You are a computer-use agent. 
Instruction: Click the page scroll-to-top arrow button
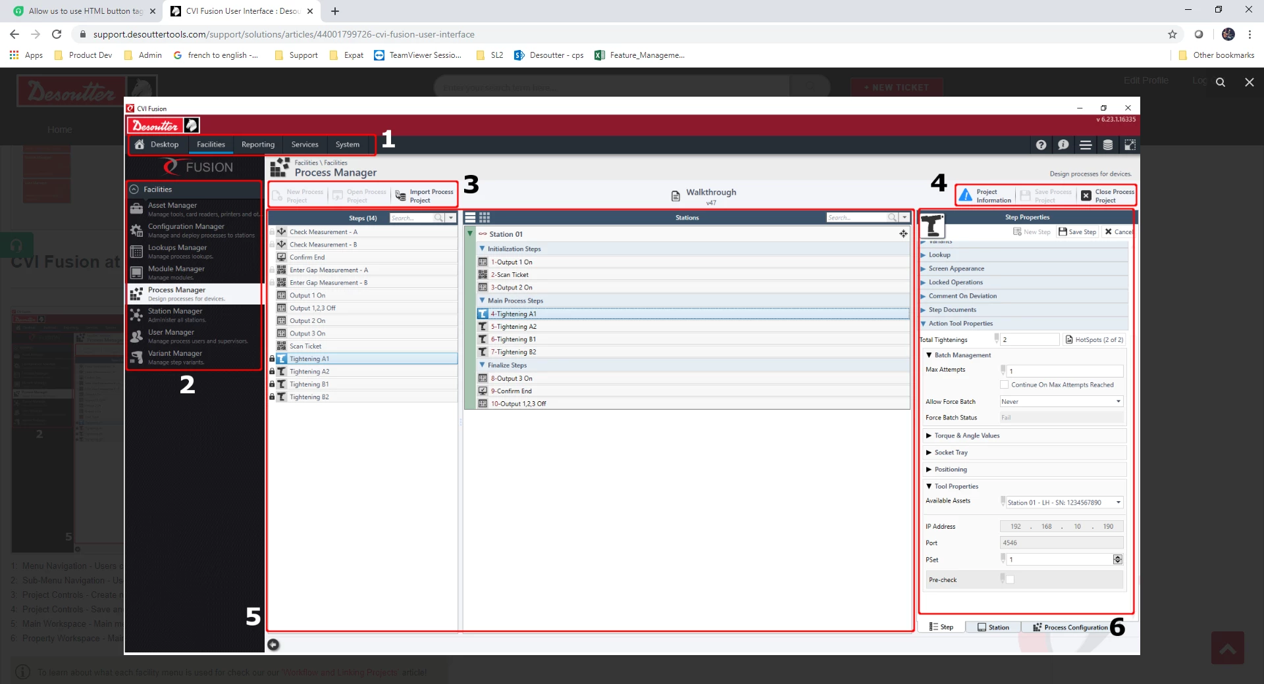[1228, 648]
